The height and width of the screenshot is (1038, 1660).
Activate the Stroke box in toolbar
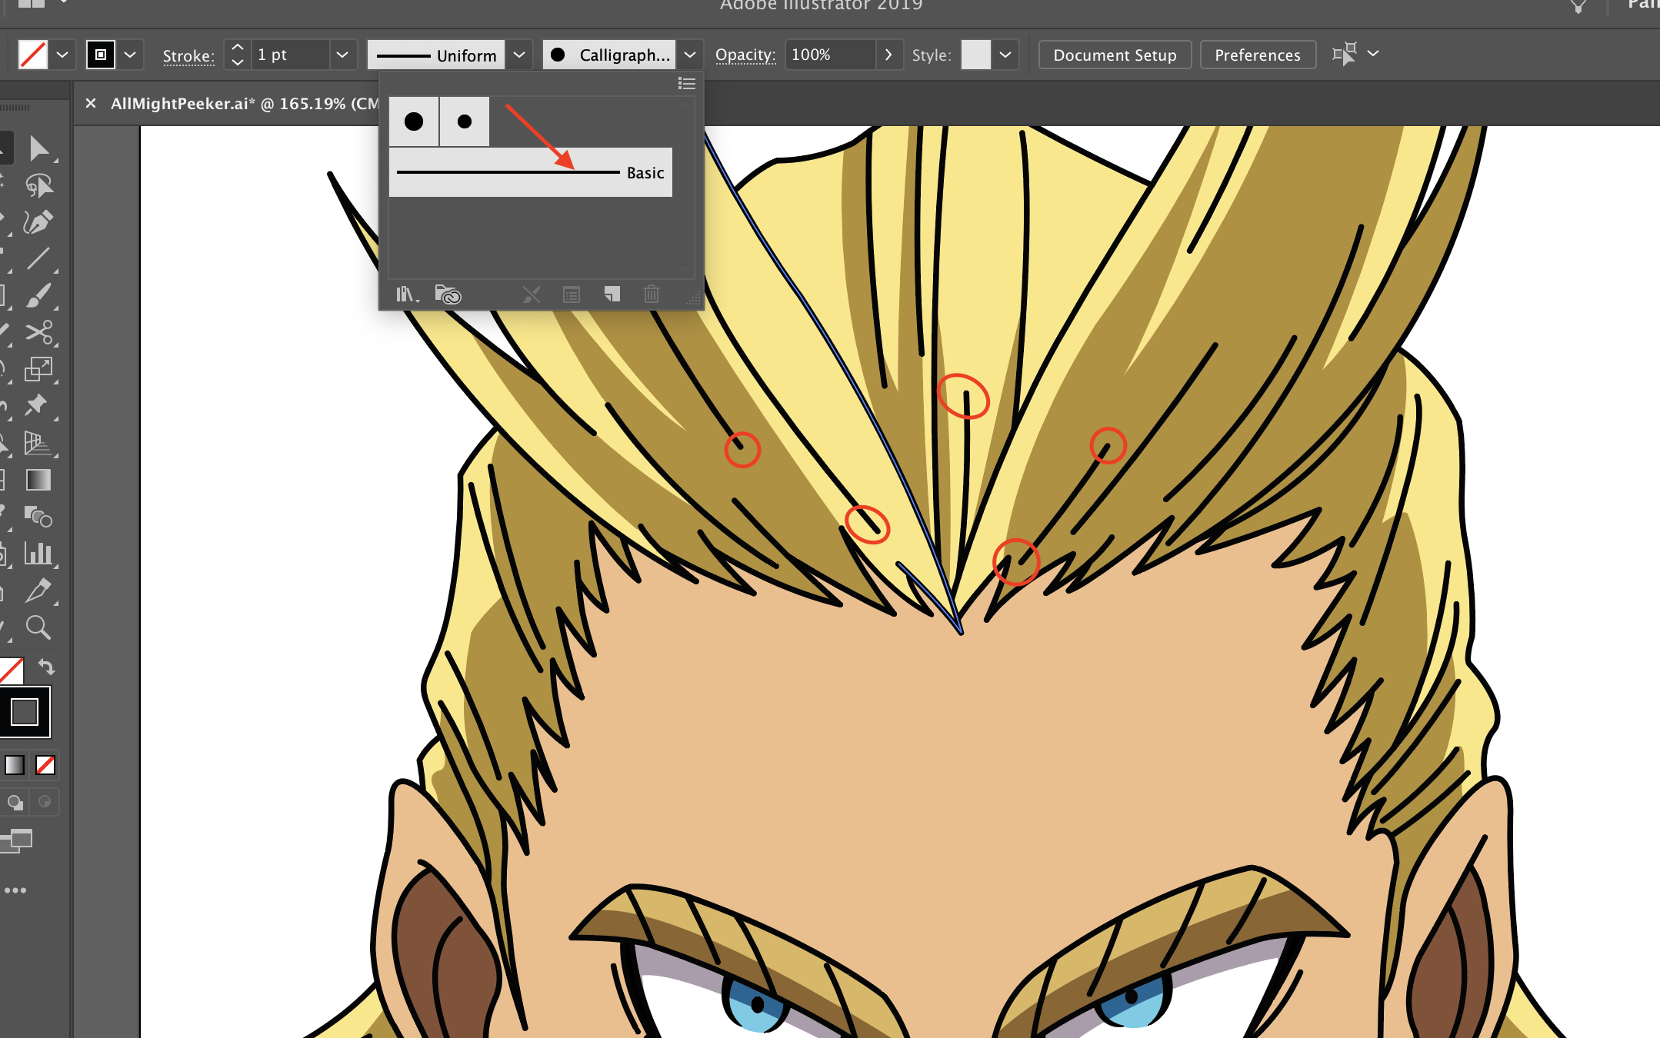coord(25,712)
